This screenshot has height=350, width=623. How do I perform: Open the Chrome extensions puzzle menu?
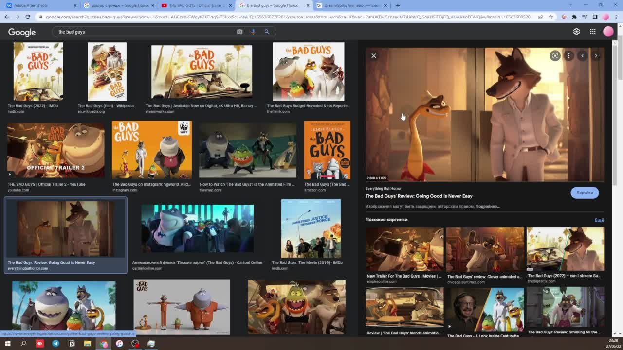coord(574,17)
